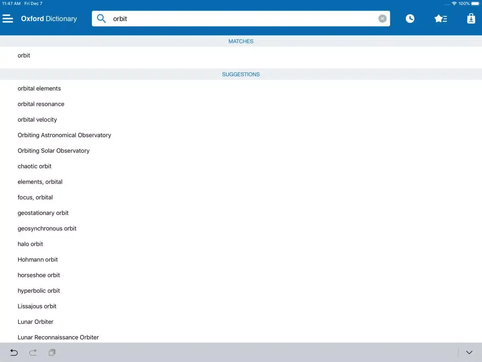Tap the 11:47 AM clock in status bar
The image size is (482, 362).
coord(11,3)
